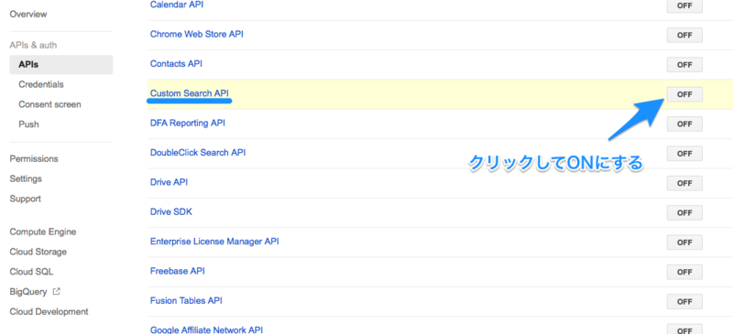This screenshot has height=334, width=733.
Task: Select Push in the sidebar
Action: 28,124
